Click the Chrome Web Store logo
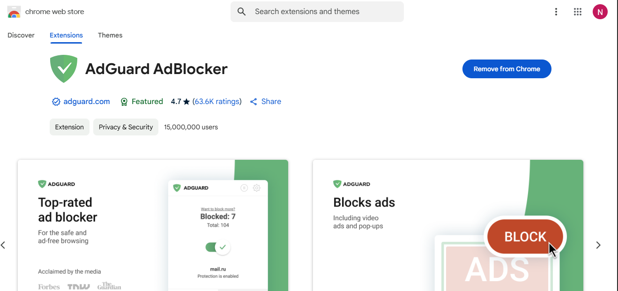This screenshot has height=291, width=618. (14, 12)
